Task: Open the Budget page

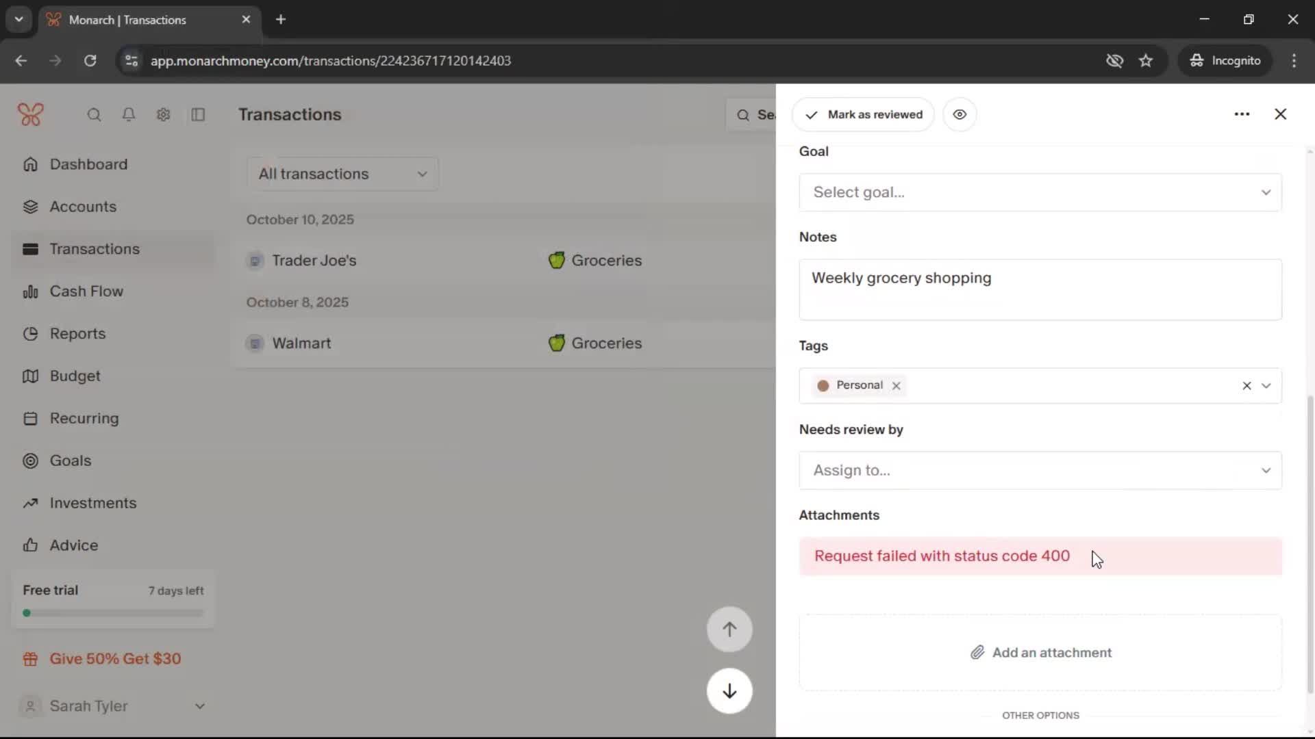Action: pos(75,376)
